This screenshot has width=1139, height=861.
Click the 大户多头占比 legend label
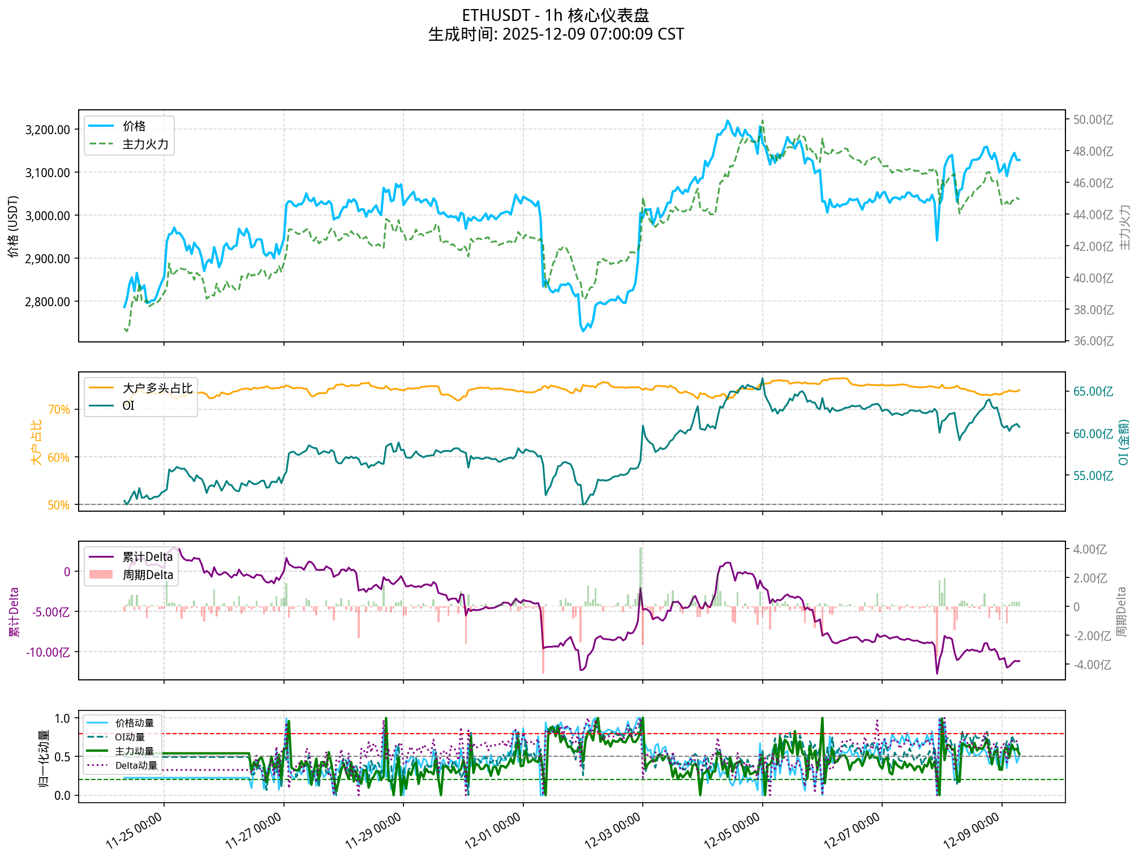(x=157, y=388)
